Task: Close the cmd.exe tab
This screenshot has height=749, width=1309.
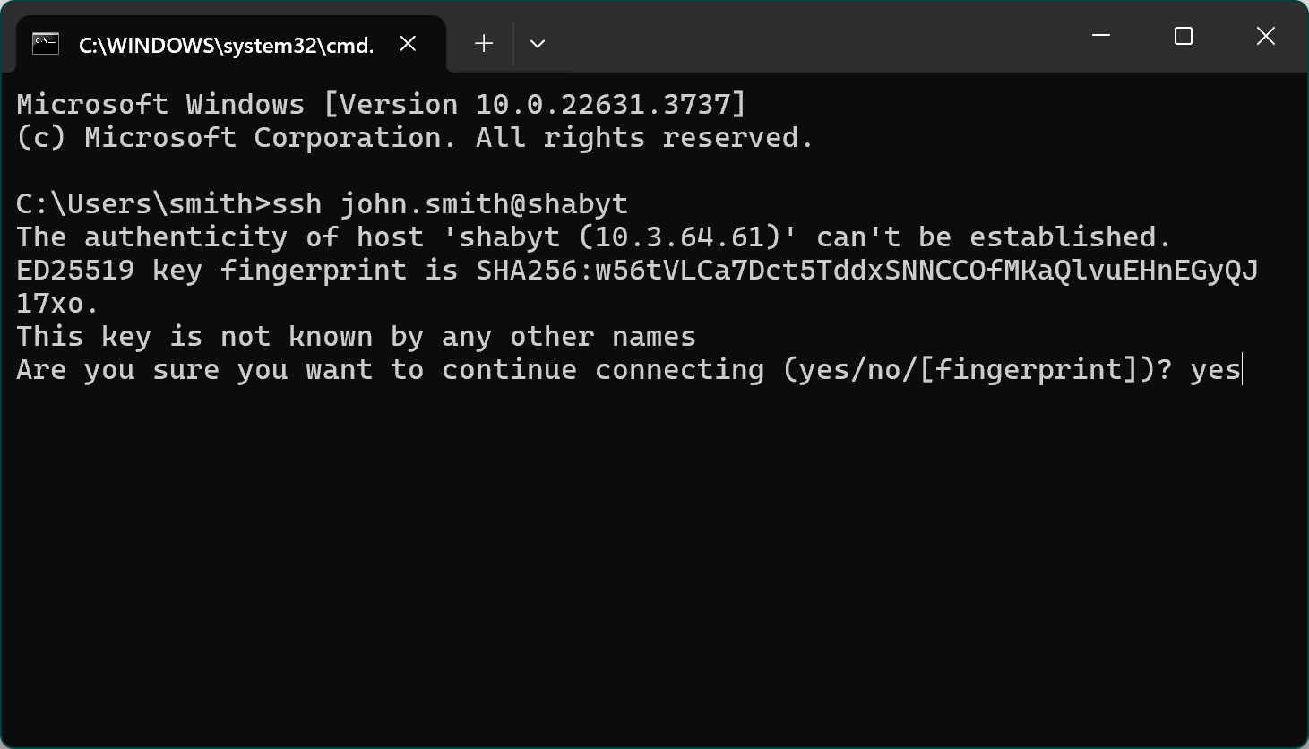Action: tap(408, 44)
